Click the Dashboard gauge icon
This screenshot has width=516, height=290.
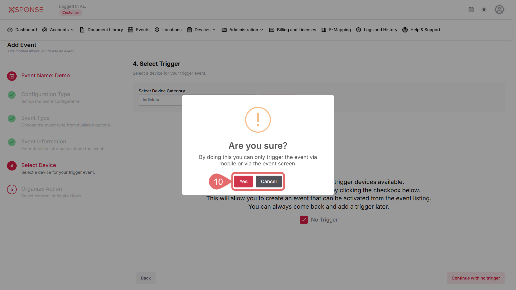click(x=10, y=30)
